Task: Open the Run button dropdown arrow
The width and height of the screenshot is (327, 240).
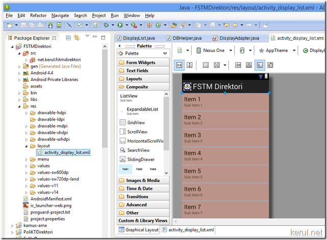Action: pyautogui.click(x=127, y=25)
